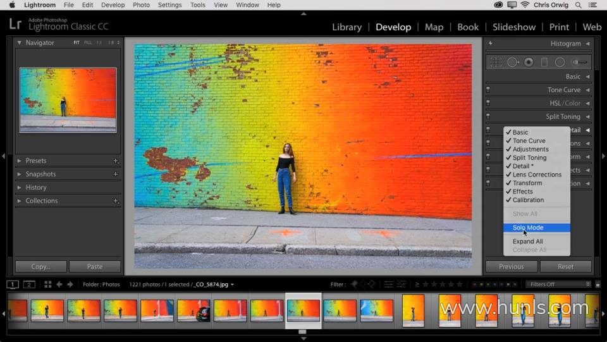Choose Solo Mode in the context menu
Screen dimensions: 607x342
[x=537, y=228]
